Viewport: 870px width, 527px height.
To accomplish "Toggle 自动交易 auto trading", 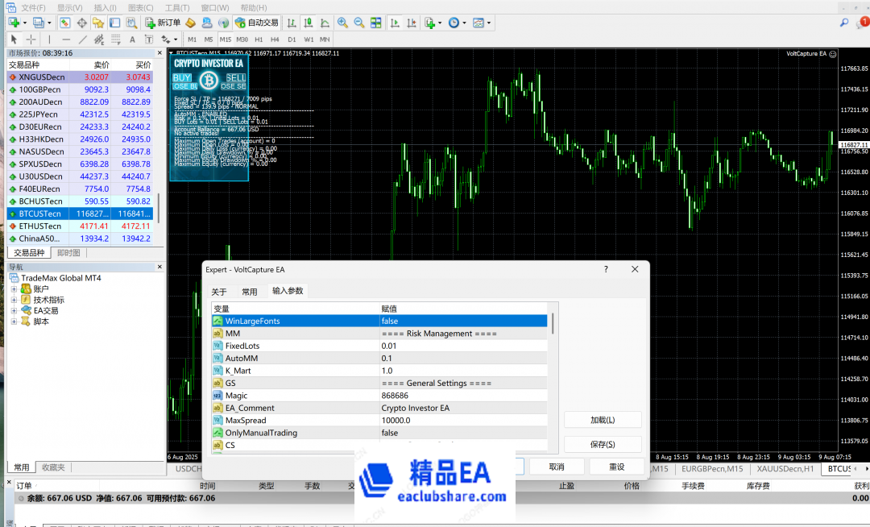I will [x=256, y=23].
